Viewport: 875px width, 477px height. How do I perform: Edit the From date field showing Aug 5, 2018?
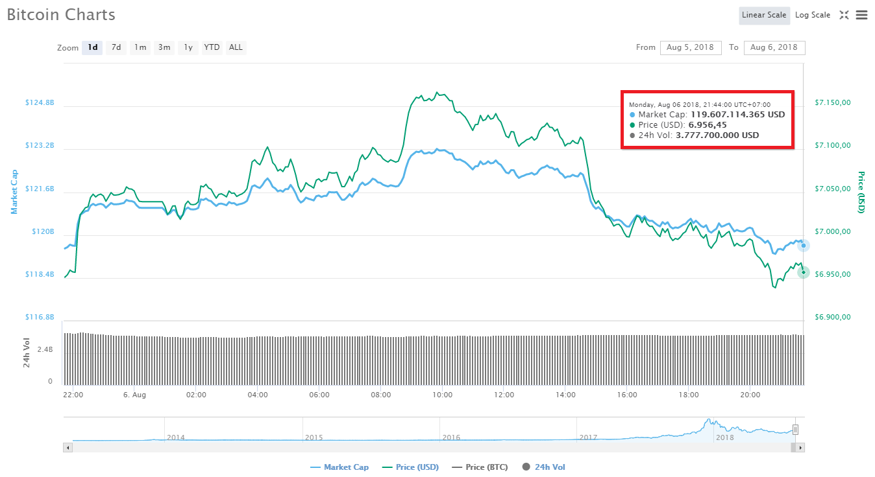(x=691, y=47)
